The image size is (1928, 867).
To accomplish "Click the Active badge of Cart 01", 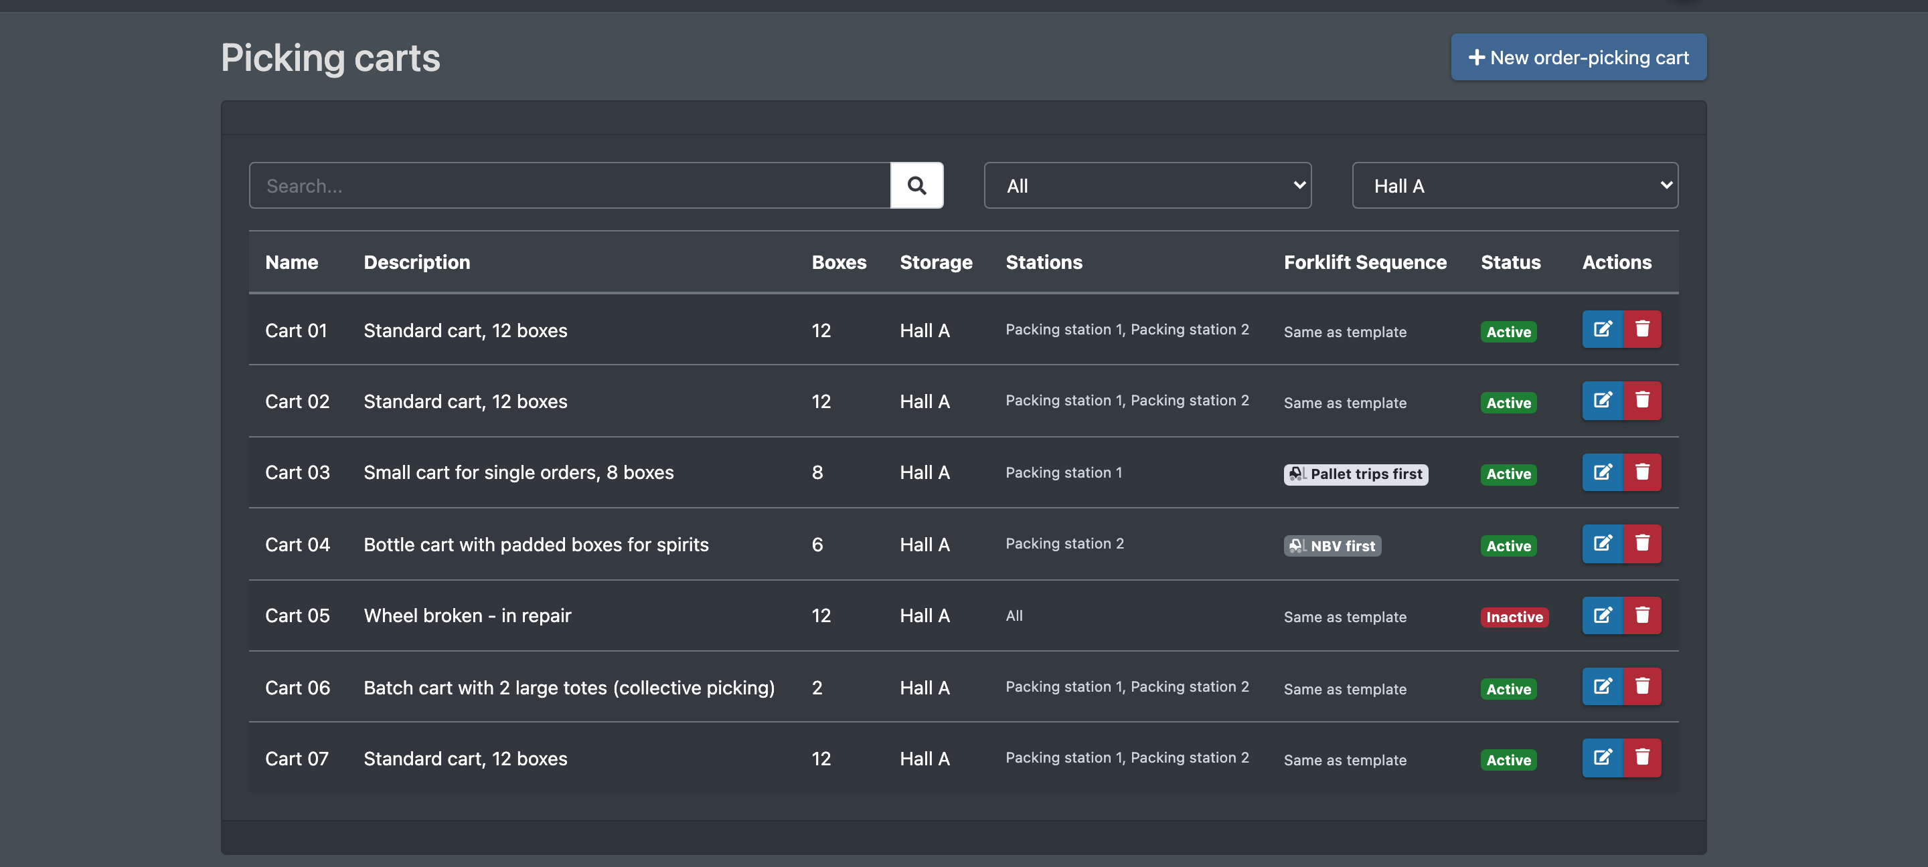I will [1508, 332].
